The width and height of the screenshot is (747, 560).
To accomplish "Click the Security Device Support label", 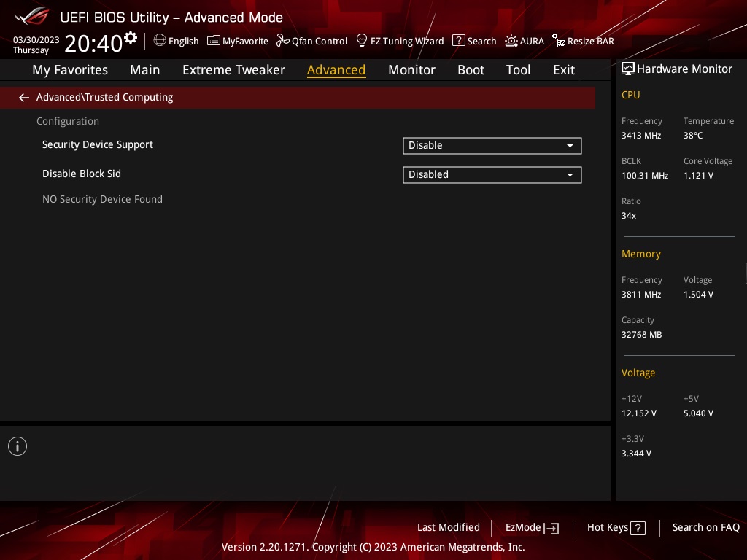I will 98,145.
